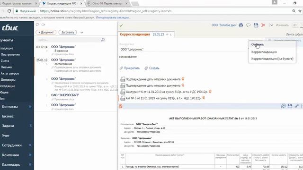Screen dimensions: 303x170
Task: Click the chat bubble icon above + Документ
Action: coord(37,25)
